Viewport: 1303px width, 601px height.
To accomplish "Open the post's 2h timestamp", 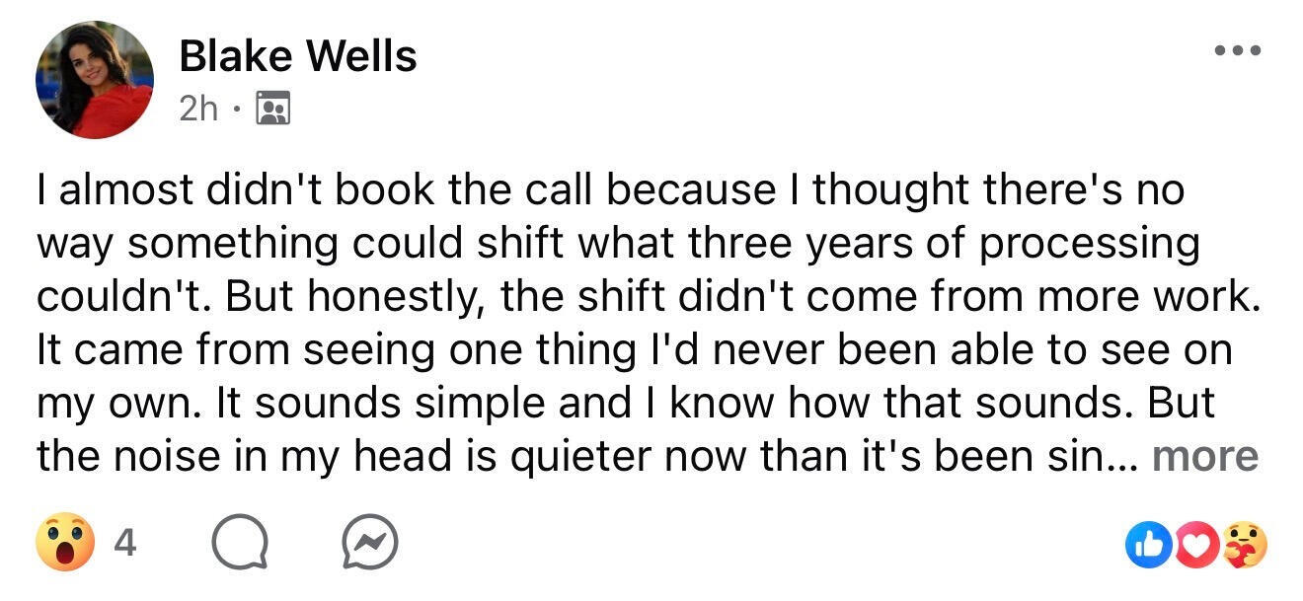I will [x=198, y=108].
